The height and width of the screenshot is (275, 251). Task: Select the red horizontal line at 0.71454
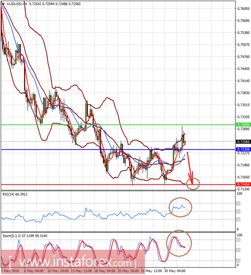point(118,184)
